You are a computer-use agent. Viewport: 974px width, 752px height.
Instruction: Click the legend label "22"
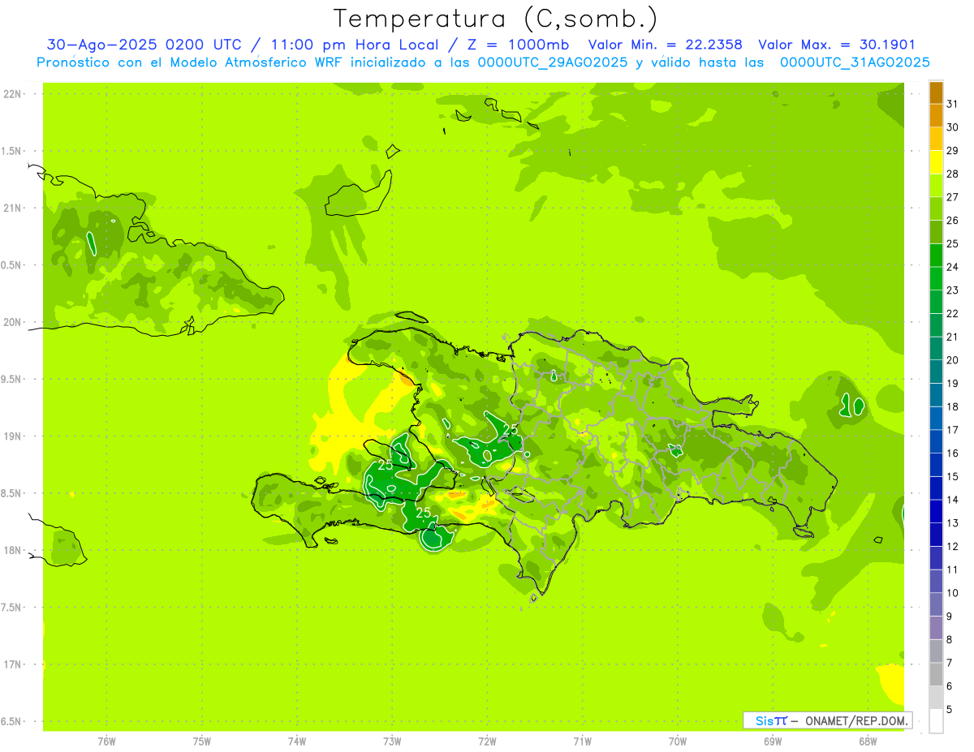tap(952, 314)
